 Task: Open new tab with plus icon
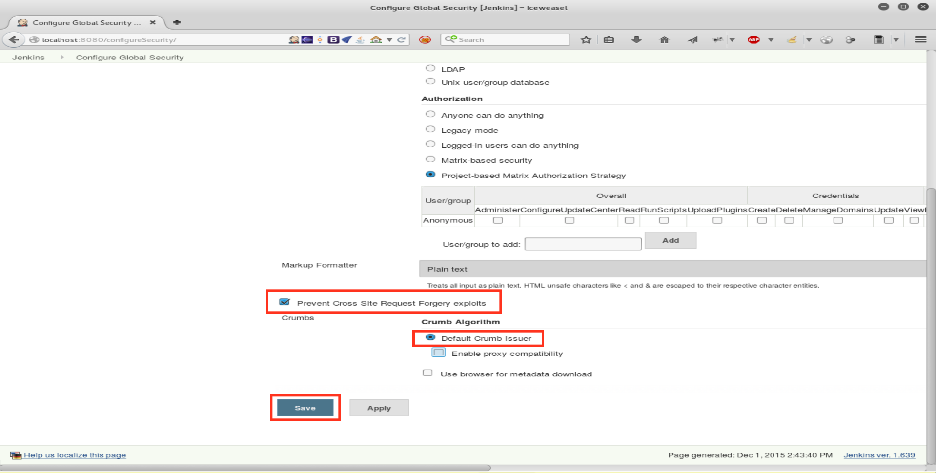click(177, 22)
